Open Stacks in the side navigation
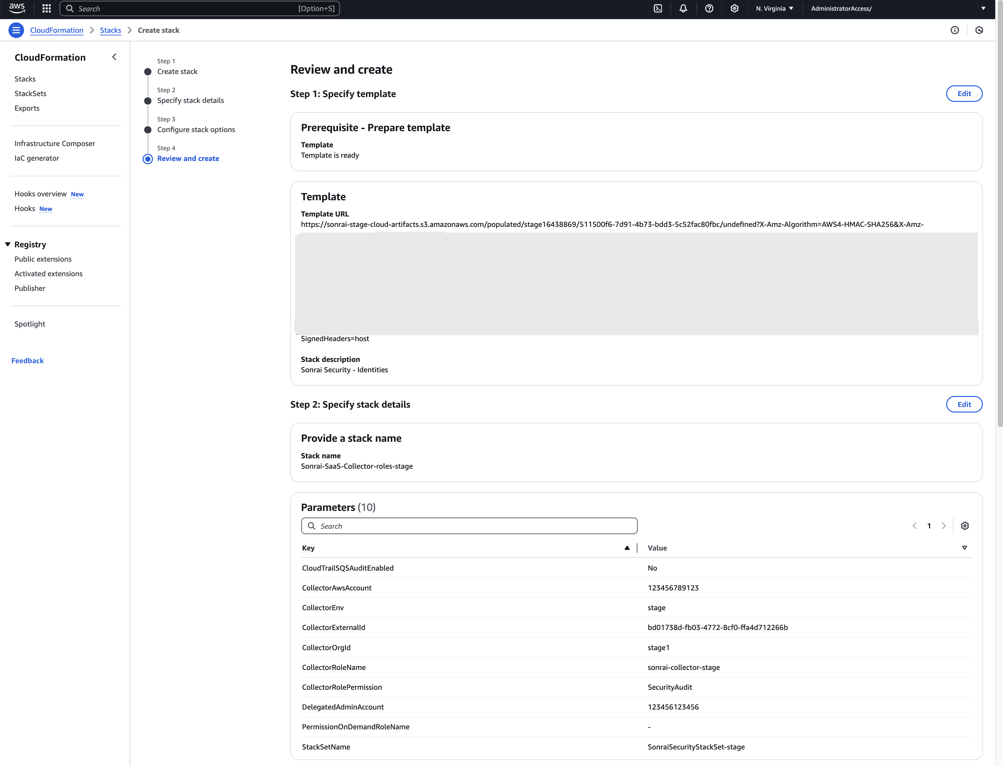The image size is (1003, 766). 25,79
